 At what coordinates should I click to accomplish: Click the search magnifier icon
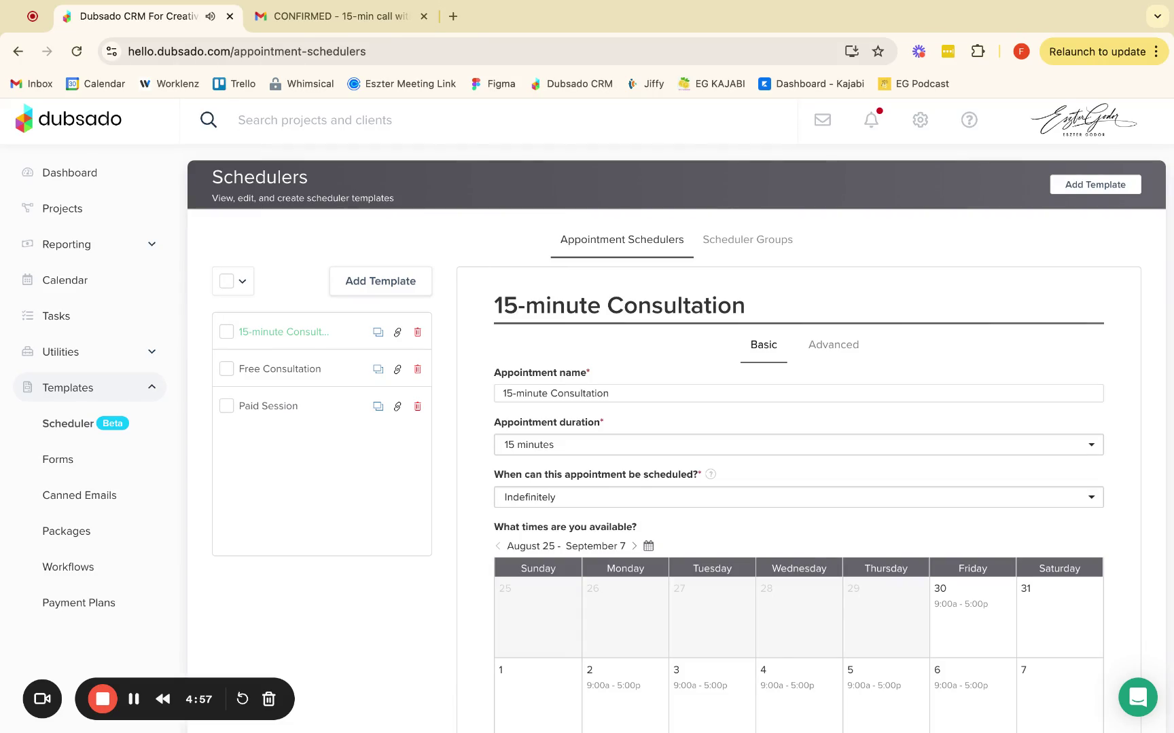pyautogui.click(x=209, y=120)
